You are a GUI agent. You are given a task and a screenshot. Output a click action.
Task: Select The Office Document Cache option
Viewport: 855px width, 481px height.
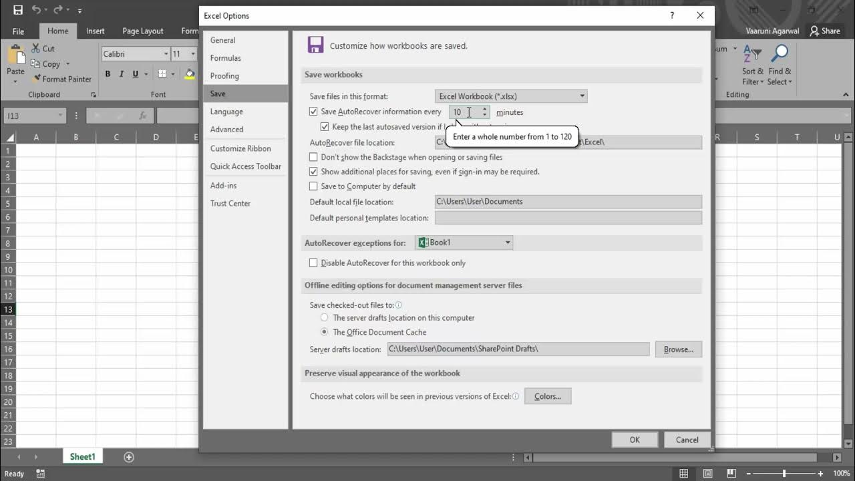click(325, 332)
